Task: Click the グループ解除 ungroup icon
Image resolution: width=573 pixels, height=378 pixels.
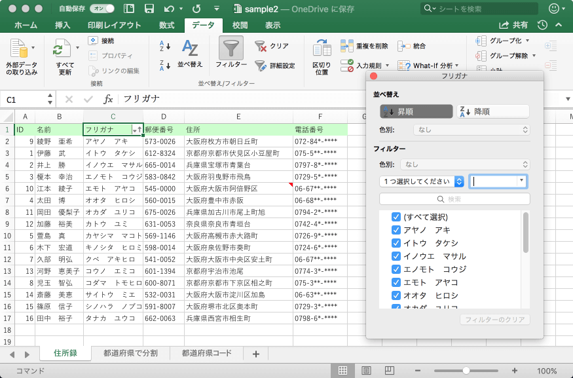Action: 481,56
